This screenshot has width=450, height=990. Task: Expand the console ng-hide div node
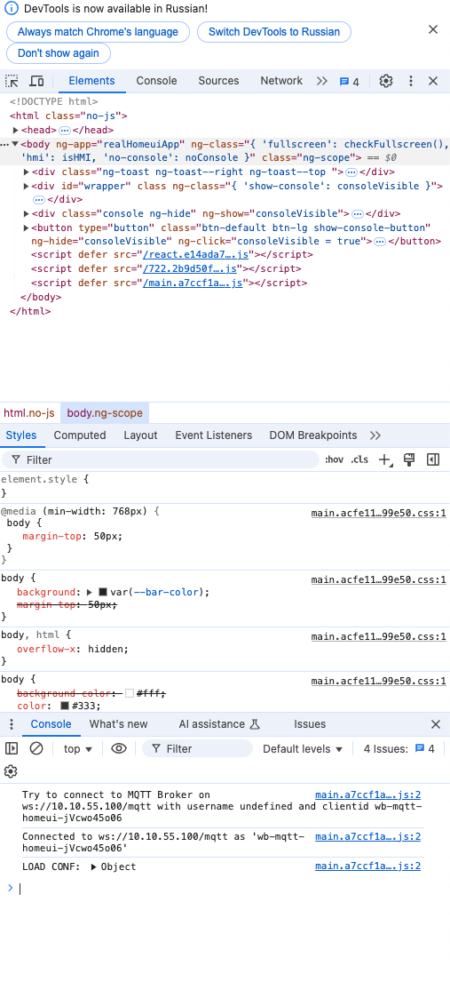[x=27, y=213]
